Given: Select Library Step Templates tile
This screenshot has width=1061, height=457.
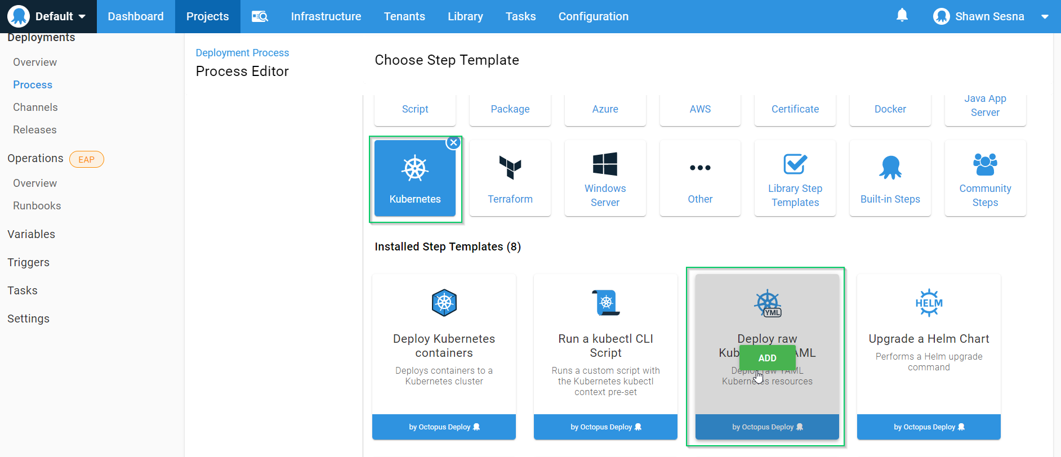Looking at the screenshot, I should click(x=795, y=178).
